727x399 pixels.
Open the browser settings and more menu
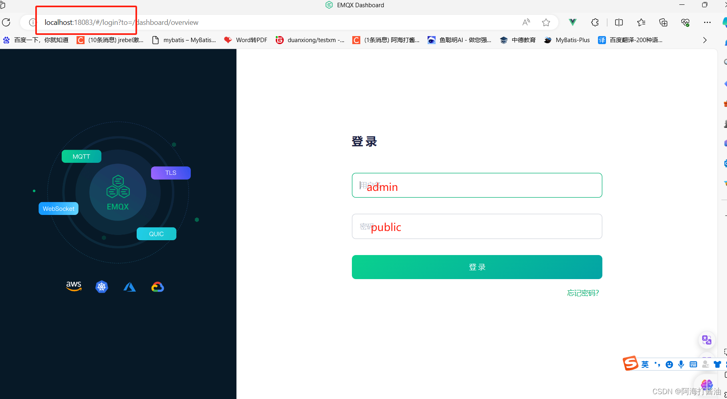point(707,22)
